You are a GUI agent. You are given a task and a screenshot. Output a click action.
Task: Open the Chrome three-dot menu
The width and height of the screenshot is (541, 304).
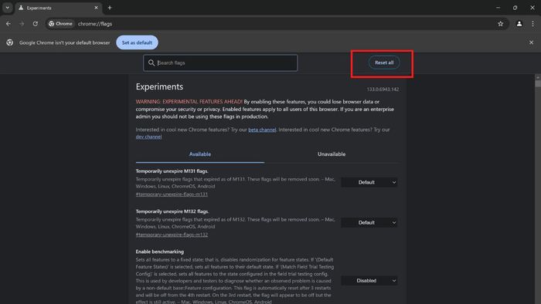tap(532, 24)
